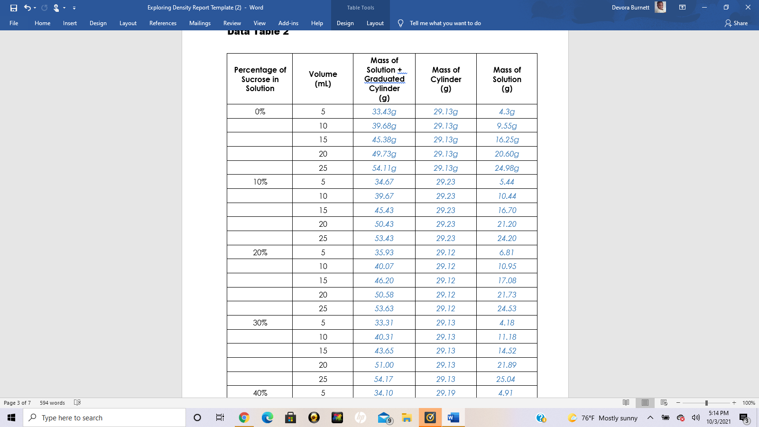Switch to Web Layout view icon

pos(664,403)
